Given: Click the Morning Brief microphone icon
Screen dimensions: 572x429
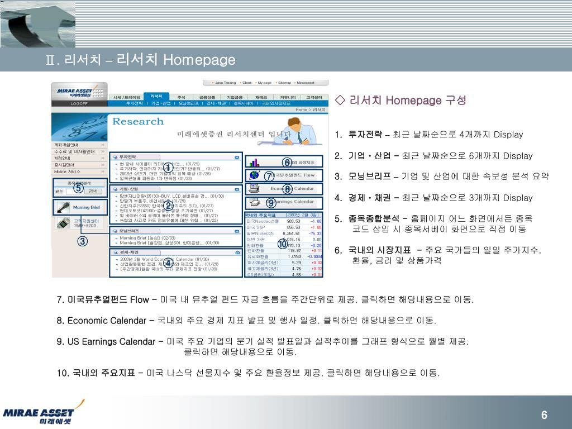Looking at the screenshot, I should click(x=63, y=207).
